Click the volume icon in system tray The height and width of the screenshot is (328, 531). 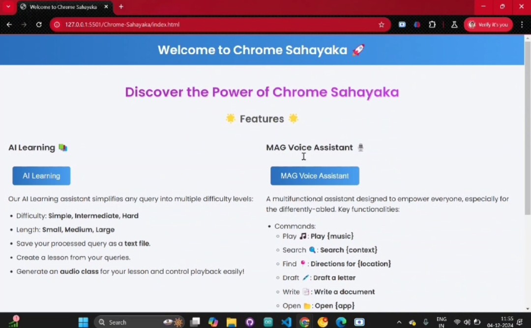468,322
